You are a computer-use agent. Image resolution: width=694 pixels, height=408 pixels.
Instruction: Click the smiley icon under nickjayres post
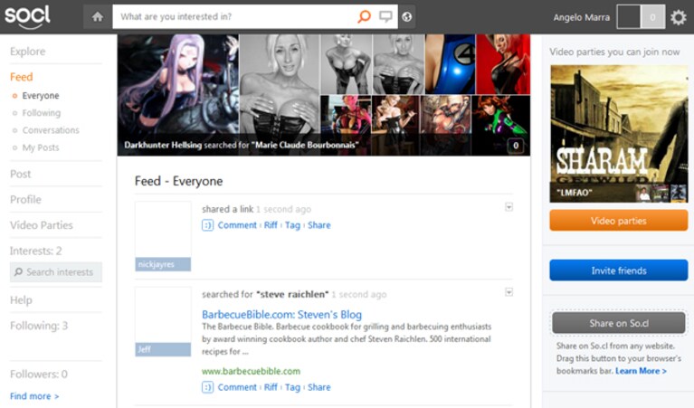[x=207, y=225]
